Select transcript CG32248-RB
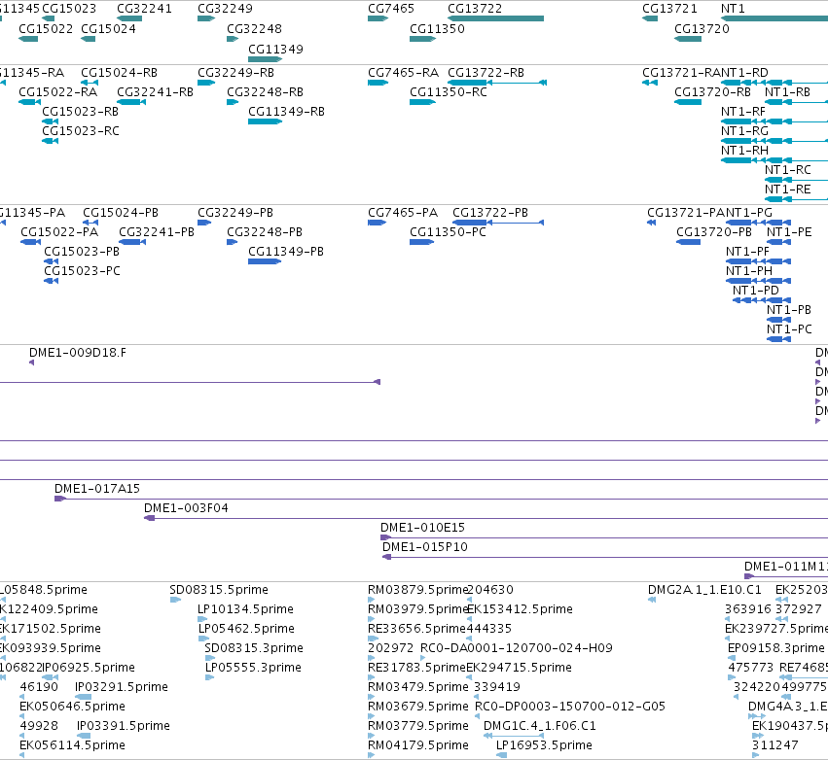The height and width of the screenshot is (760, 828). 265,91
